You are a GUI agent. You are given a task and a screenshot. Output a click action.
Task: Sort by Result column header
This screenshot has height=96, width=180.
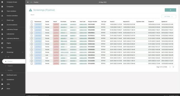pos(55,22)
